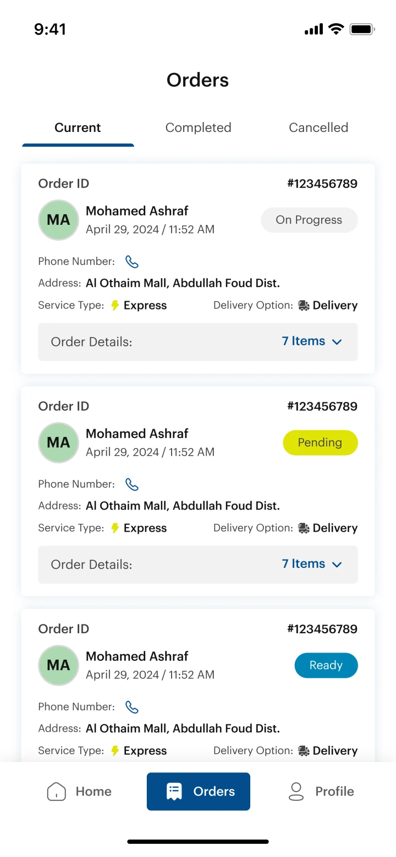The width and height of the screenshot is (396, 857).
Task: Click the yellow Pending status badge
Action: [320, 443]
